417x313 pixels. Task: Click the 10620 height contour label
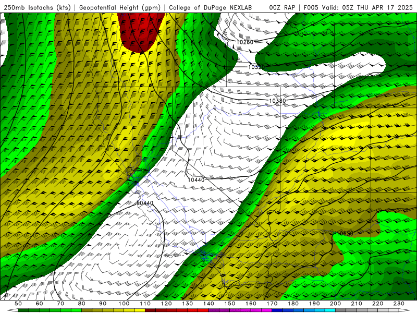coord(345,234)
